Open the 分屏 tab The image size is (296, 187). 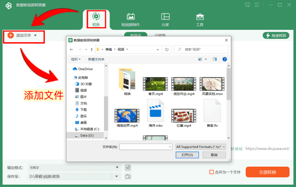click(x=165, y=20)
